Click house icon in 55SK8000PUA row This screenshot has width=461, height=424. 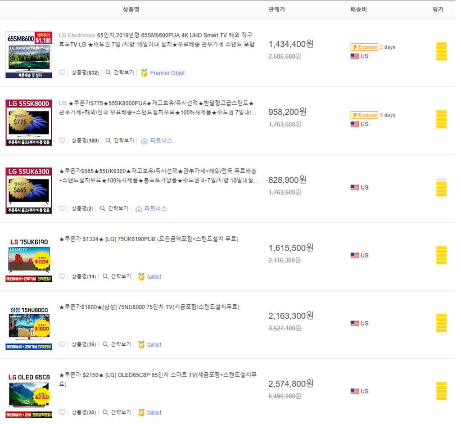[x=144, y=141]
